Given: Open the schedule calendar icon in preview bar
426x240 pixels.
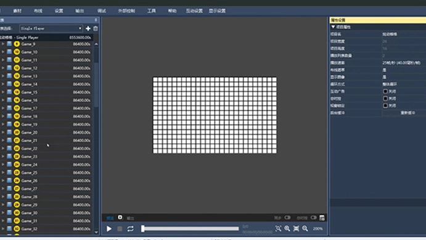Looking at the screenshot, I should point(322,218).
